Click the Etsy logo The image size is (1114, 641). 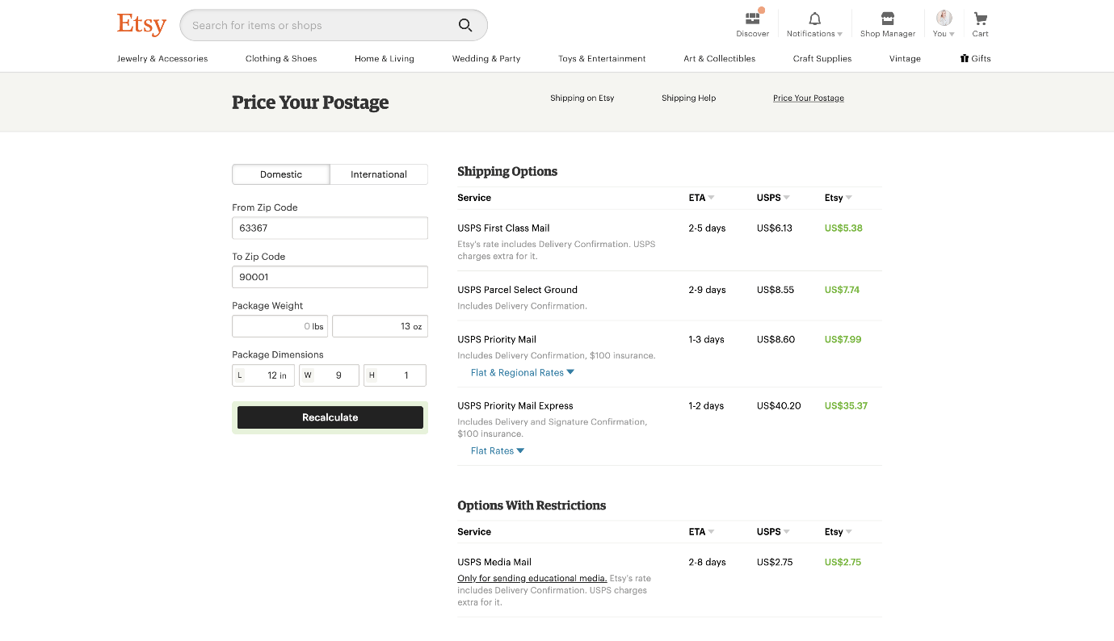(x=141, y=23)
